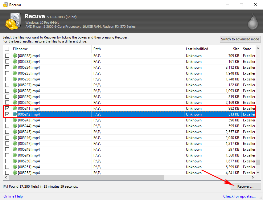Click the Recuva hard hat drive logo
The image size is (263, 200).
[13, 21]
